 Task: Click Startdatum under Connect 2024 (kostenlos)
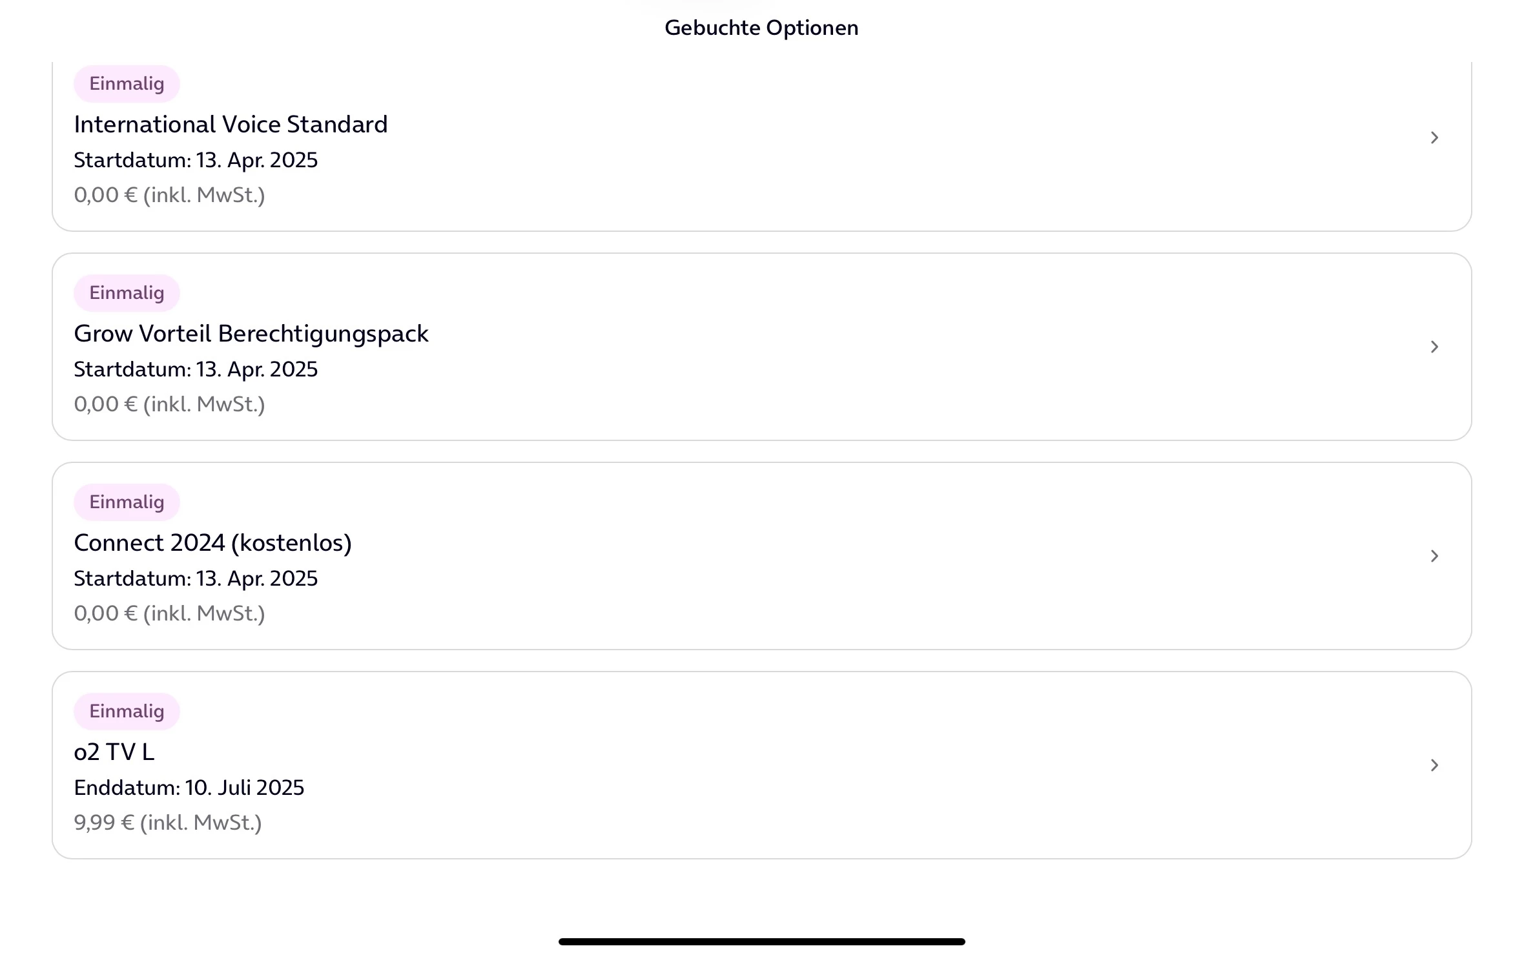click(196, 579)
